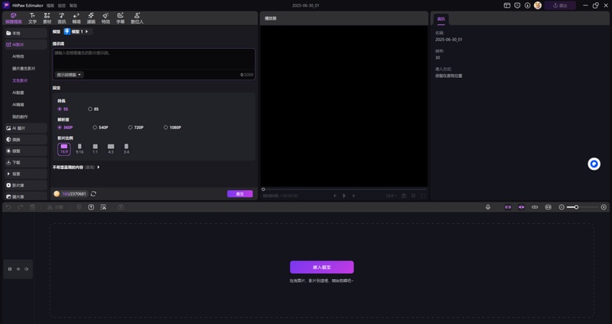Click the microphone voice-over record icon
The image size is (612, 324).
[x=488, y=207]
